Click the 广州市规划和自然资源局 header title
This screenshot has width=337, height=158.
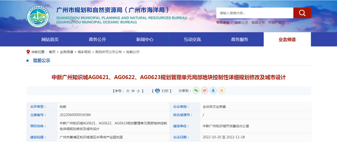point(113,10)
